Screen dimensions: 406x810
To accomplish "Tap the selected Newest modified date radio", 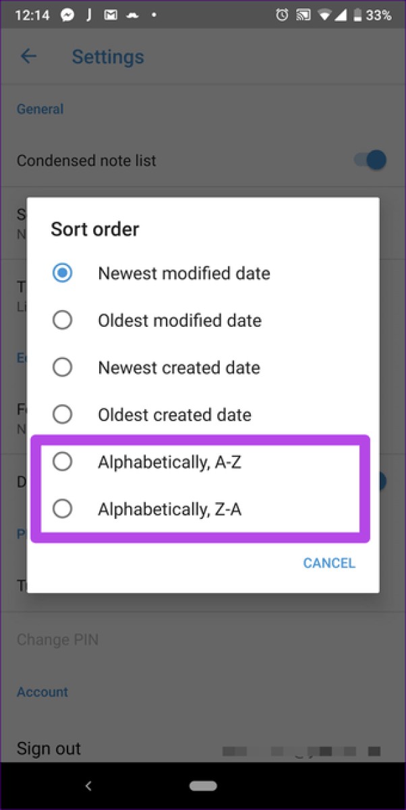I will [x=63, y=272].
